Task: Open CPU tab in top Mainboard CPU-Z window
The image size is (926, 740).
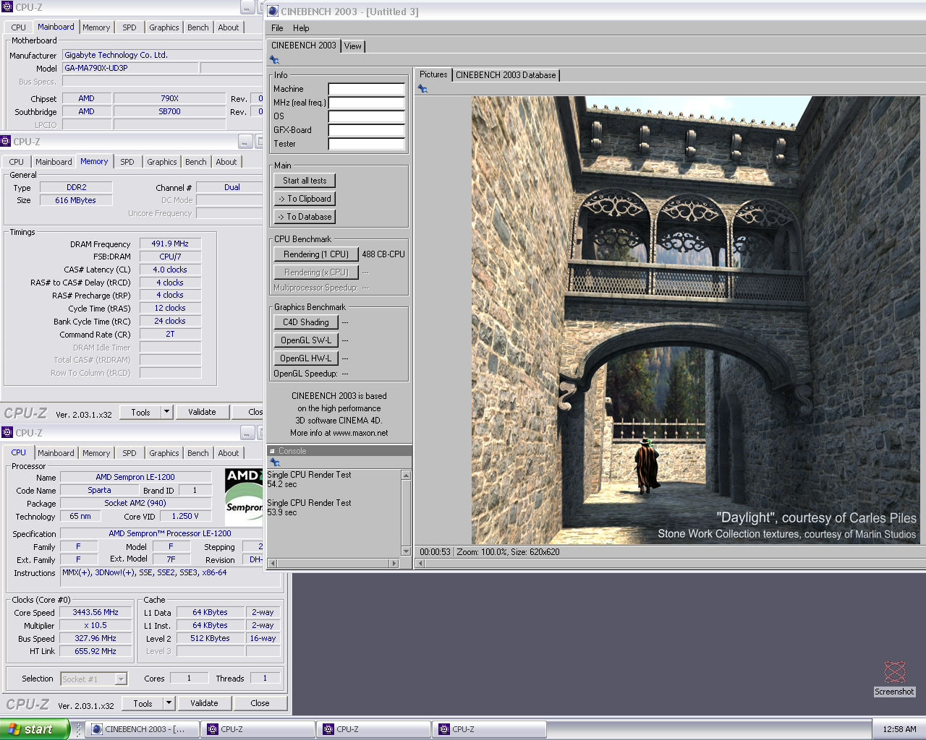Action: coord(19,27)
